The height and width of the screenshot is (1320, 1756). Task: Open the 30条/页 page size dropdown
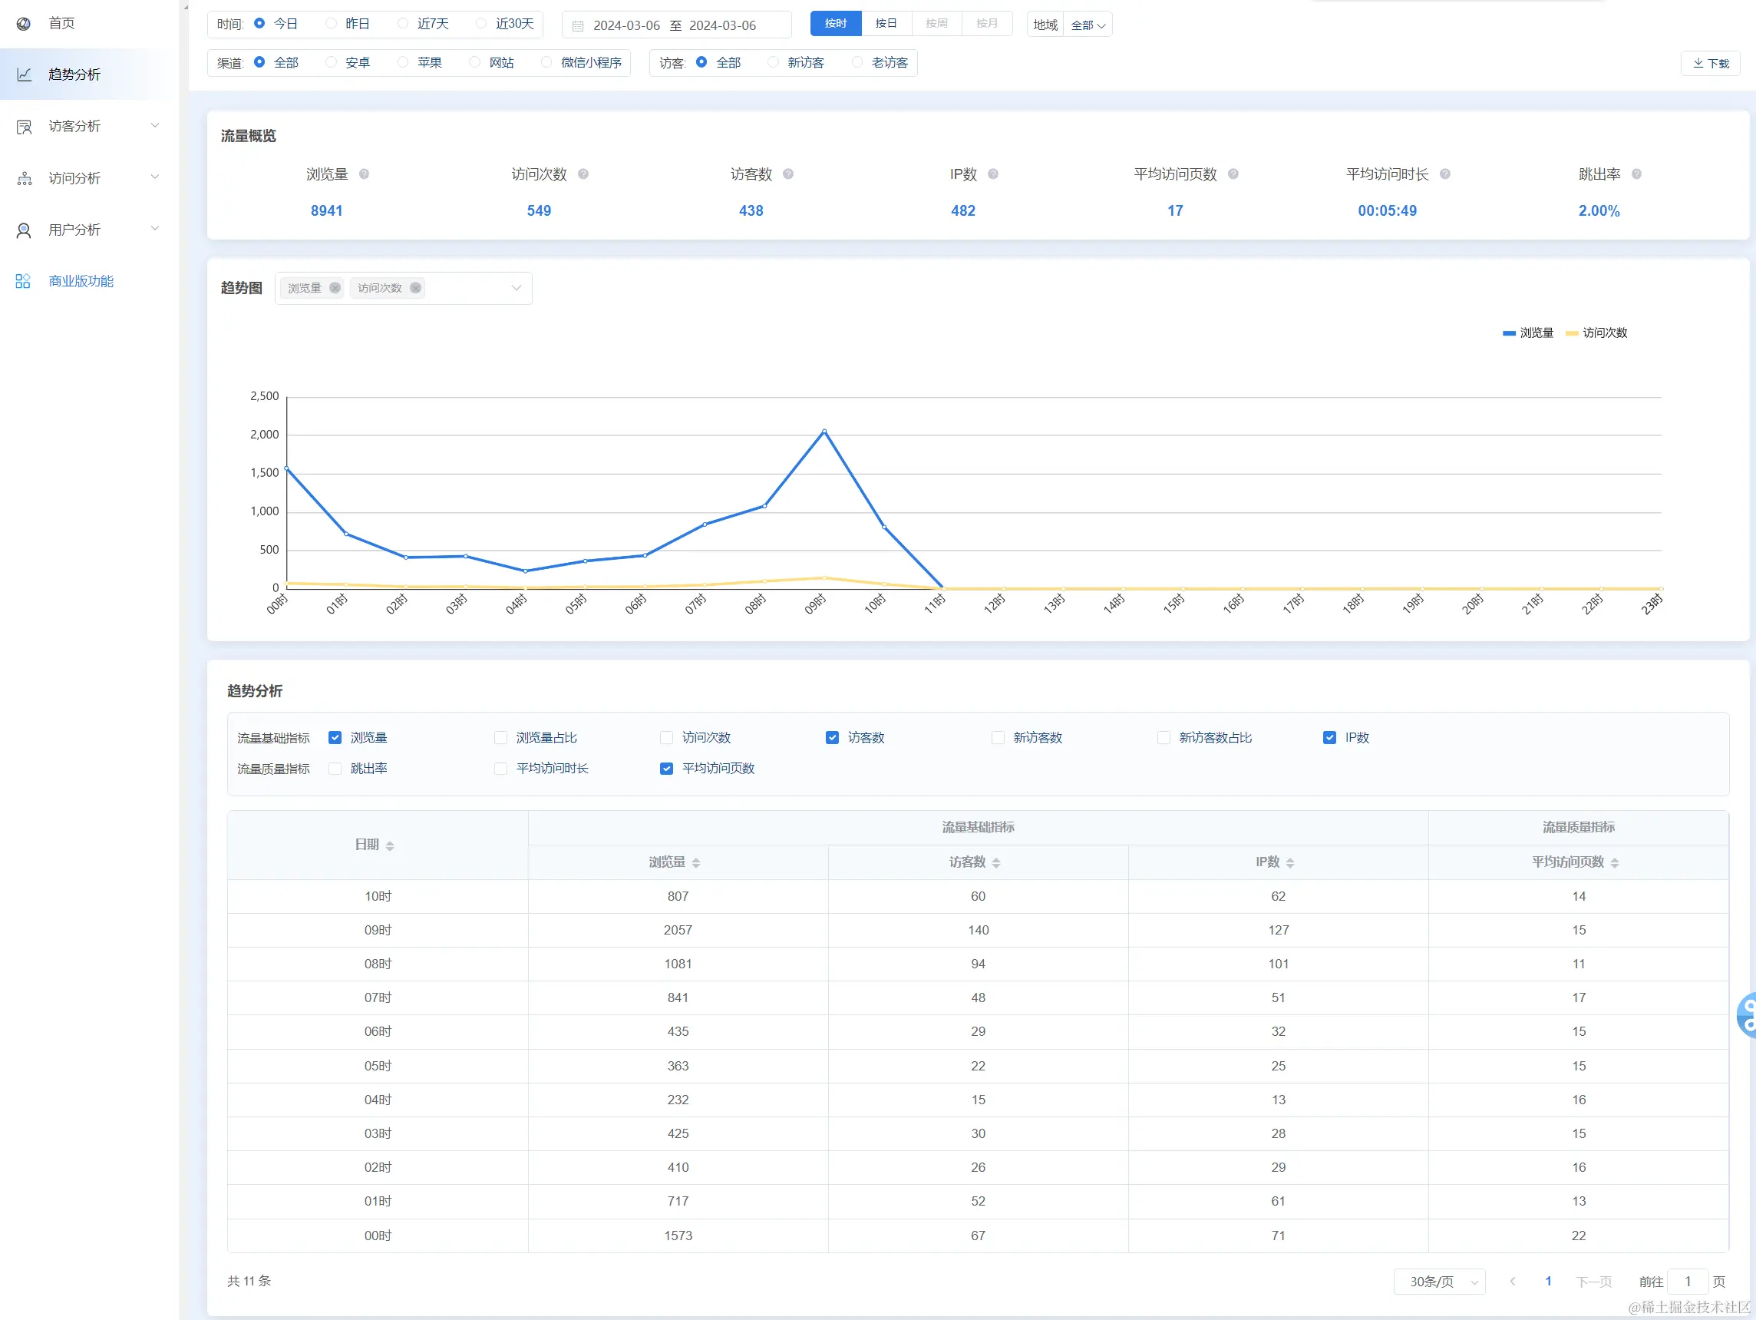click(x=1438, y=1281)
